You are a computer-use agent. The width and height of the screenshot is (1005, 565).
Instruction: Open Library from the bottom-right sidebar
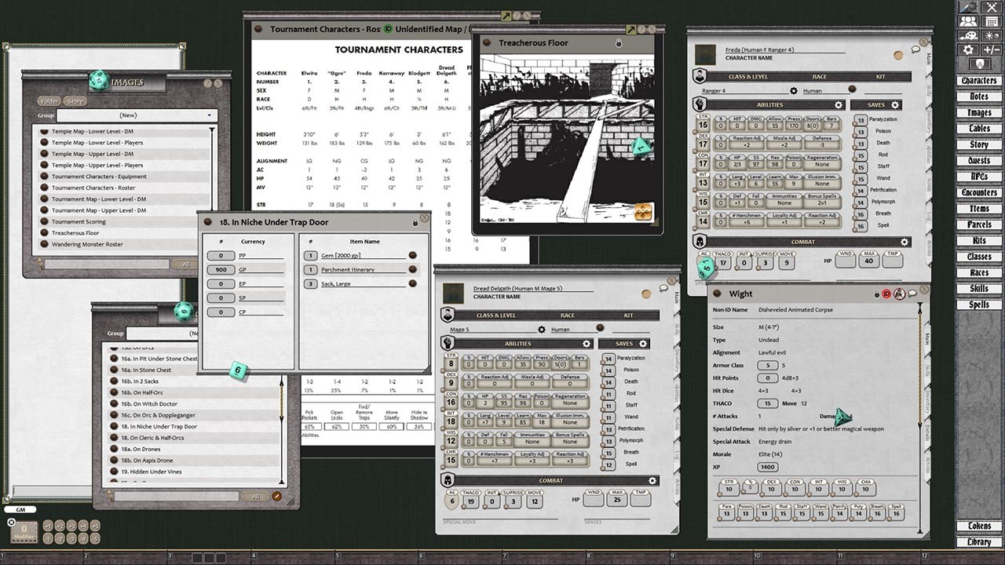pos(978,541)
